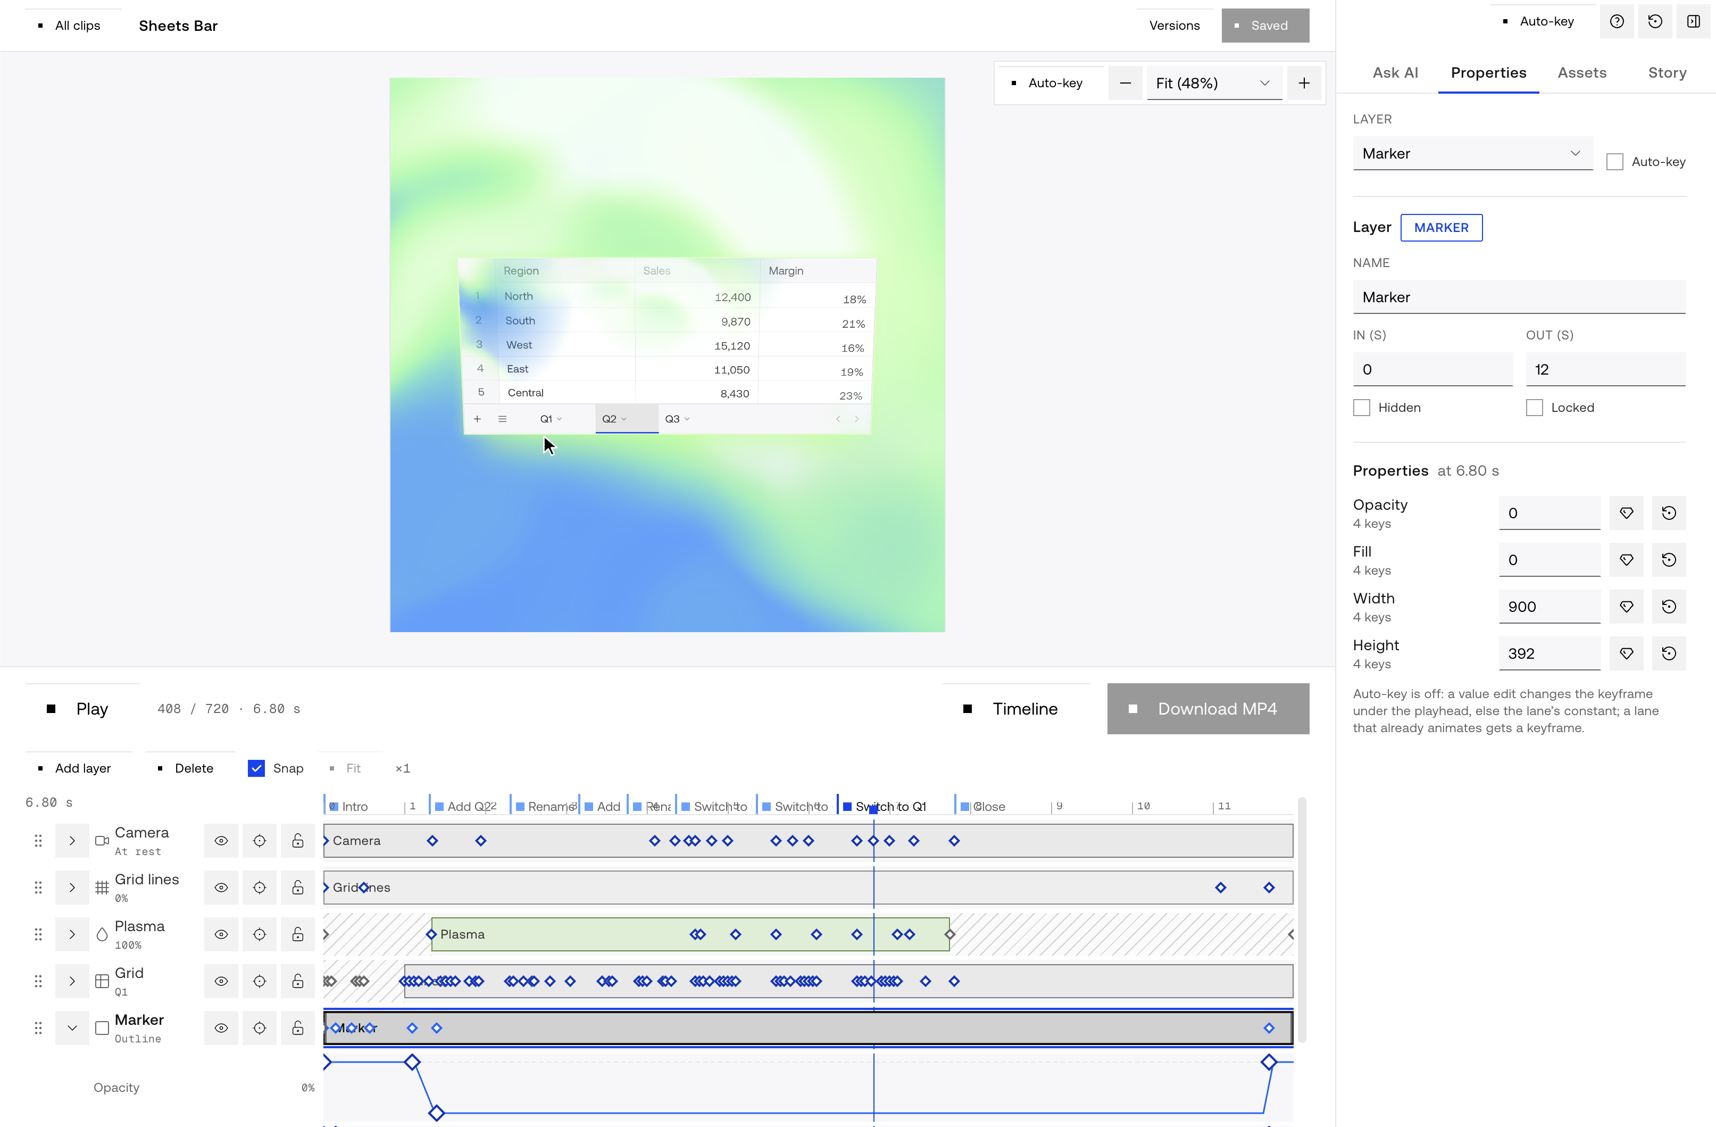Open the Fit (48%) zoom dropdown
Image resolution: width=1716 pixels, height=1127 pixels.
1214,83
